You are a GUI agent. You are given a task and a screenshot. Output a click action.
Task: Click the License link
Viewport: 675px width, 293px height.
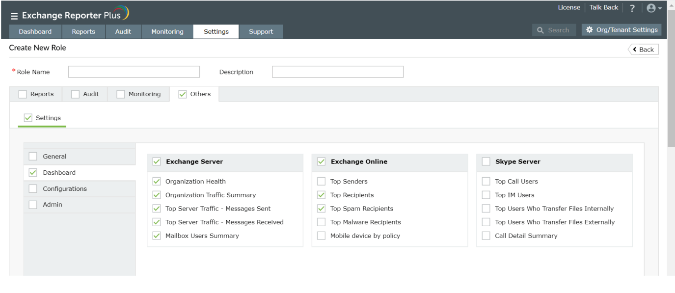(569, 8)
